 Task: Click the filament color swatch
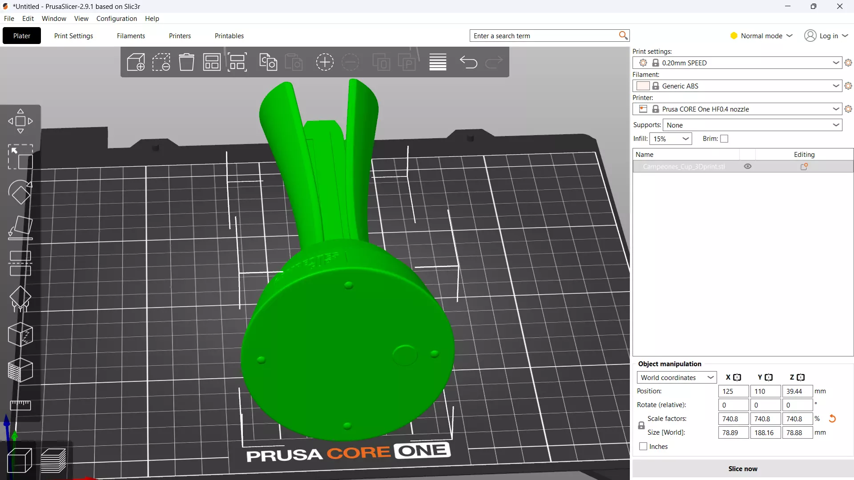click(643, 86)
